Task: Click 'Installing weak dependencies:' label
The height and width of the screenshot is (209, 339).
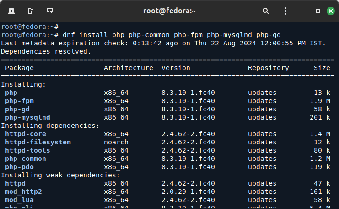Action: (x=60, y=175)
